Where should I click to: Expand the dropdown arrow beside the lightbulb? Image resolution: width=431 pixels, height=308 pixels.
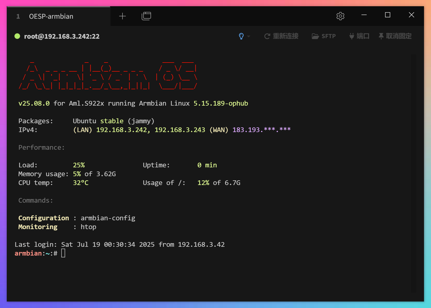coord(249,36)
